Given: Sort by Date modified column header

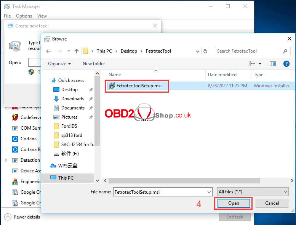Looking at the screenshot, I should coord(222,75).
